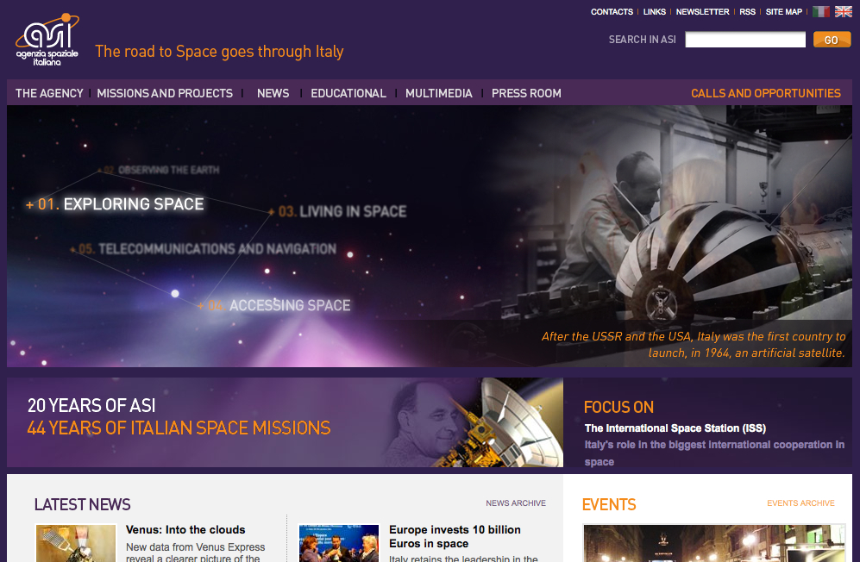Select 04. Accessing Space in banner
Image resolution: width=860 pixels, height=562 pixels.
[x=289, y=305]
